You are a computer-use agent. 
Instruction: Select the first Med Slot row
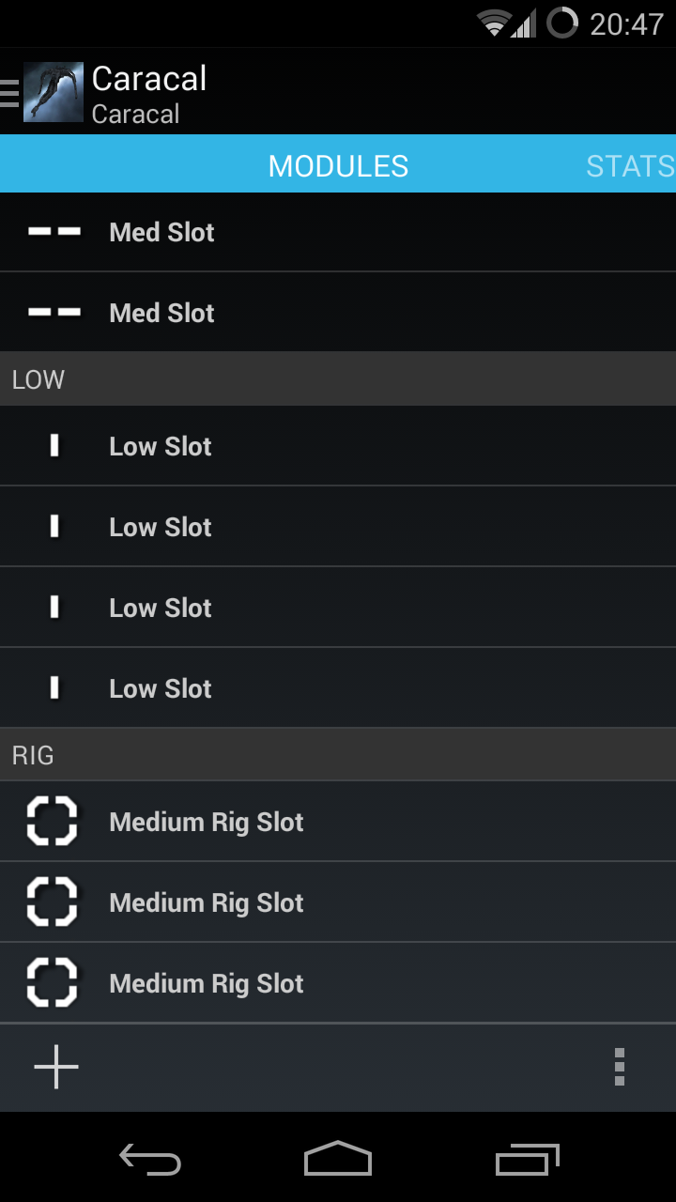coord(338,232)
